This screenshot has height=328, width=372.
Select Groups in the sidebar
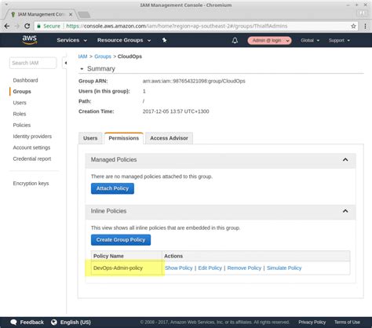(x=22, y=92)
